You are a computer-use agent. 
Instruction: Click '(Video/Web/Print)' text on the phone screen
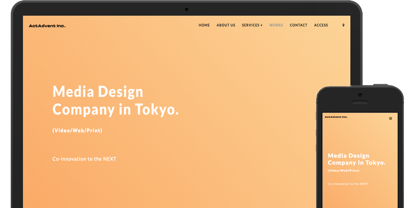point(343,171)
